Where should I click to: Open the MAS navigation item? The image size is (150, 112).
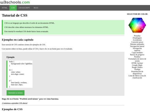click(x=36, y=8)
